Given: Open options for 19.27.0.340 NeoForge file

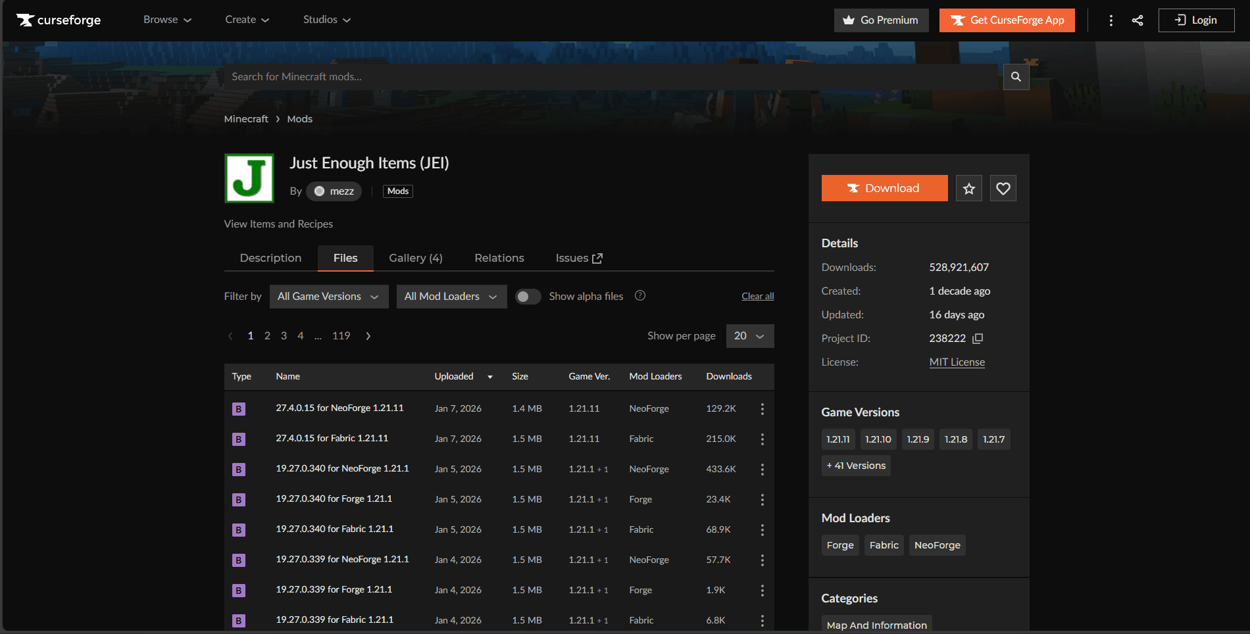Looking at the screenshot, I should click(762, 470).
